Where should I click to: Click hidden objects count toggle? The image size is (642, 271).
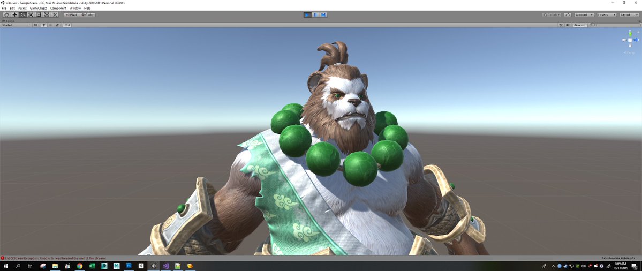(67, 25)
